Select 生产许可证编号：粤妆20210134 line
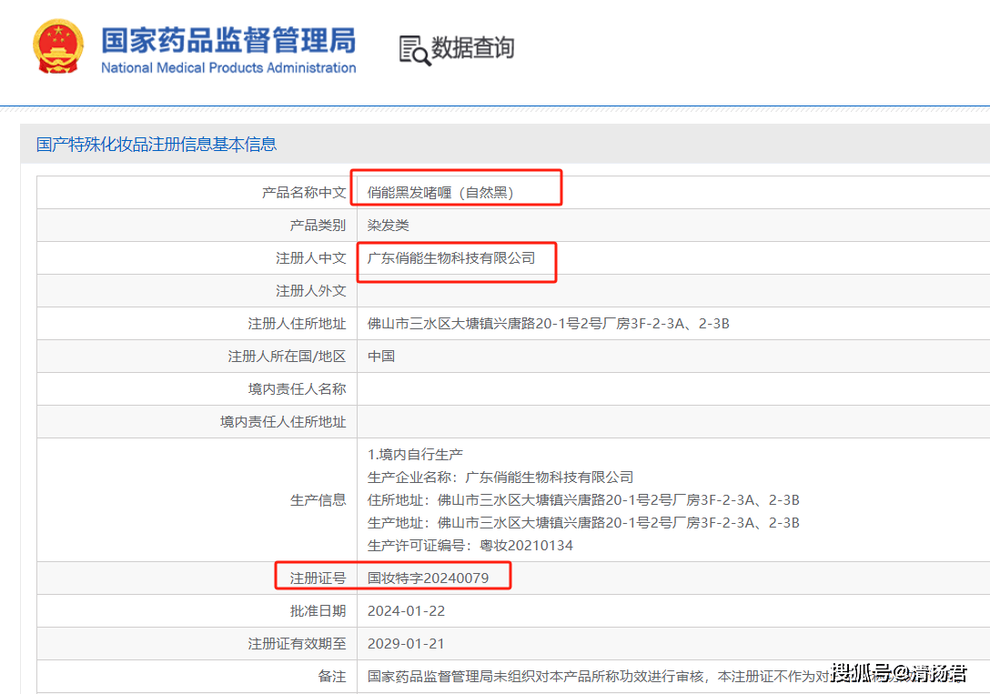Viewport: 990px width, 694px height. (470, 545)
